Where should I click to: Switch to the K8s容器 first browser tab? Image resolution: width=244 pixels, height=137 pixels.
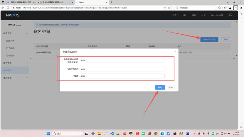[x=23, y=2]
